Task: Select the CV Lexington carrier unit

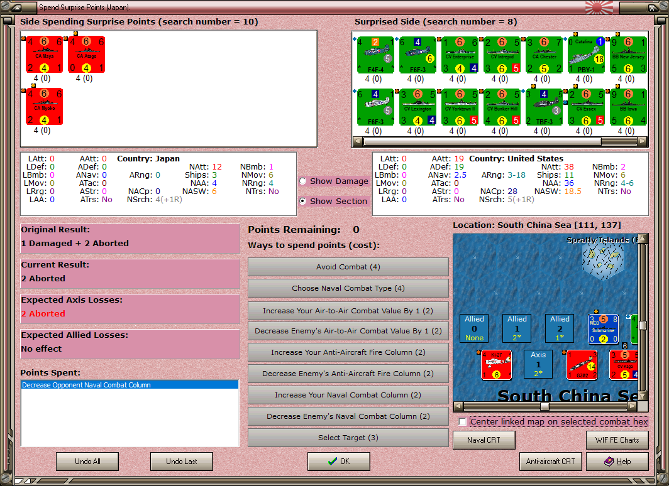Action: 417,107
